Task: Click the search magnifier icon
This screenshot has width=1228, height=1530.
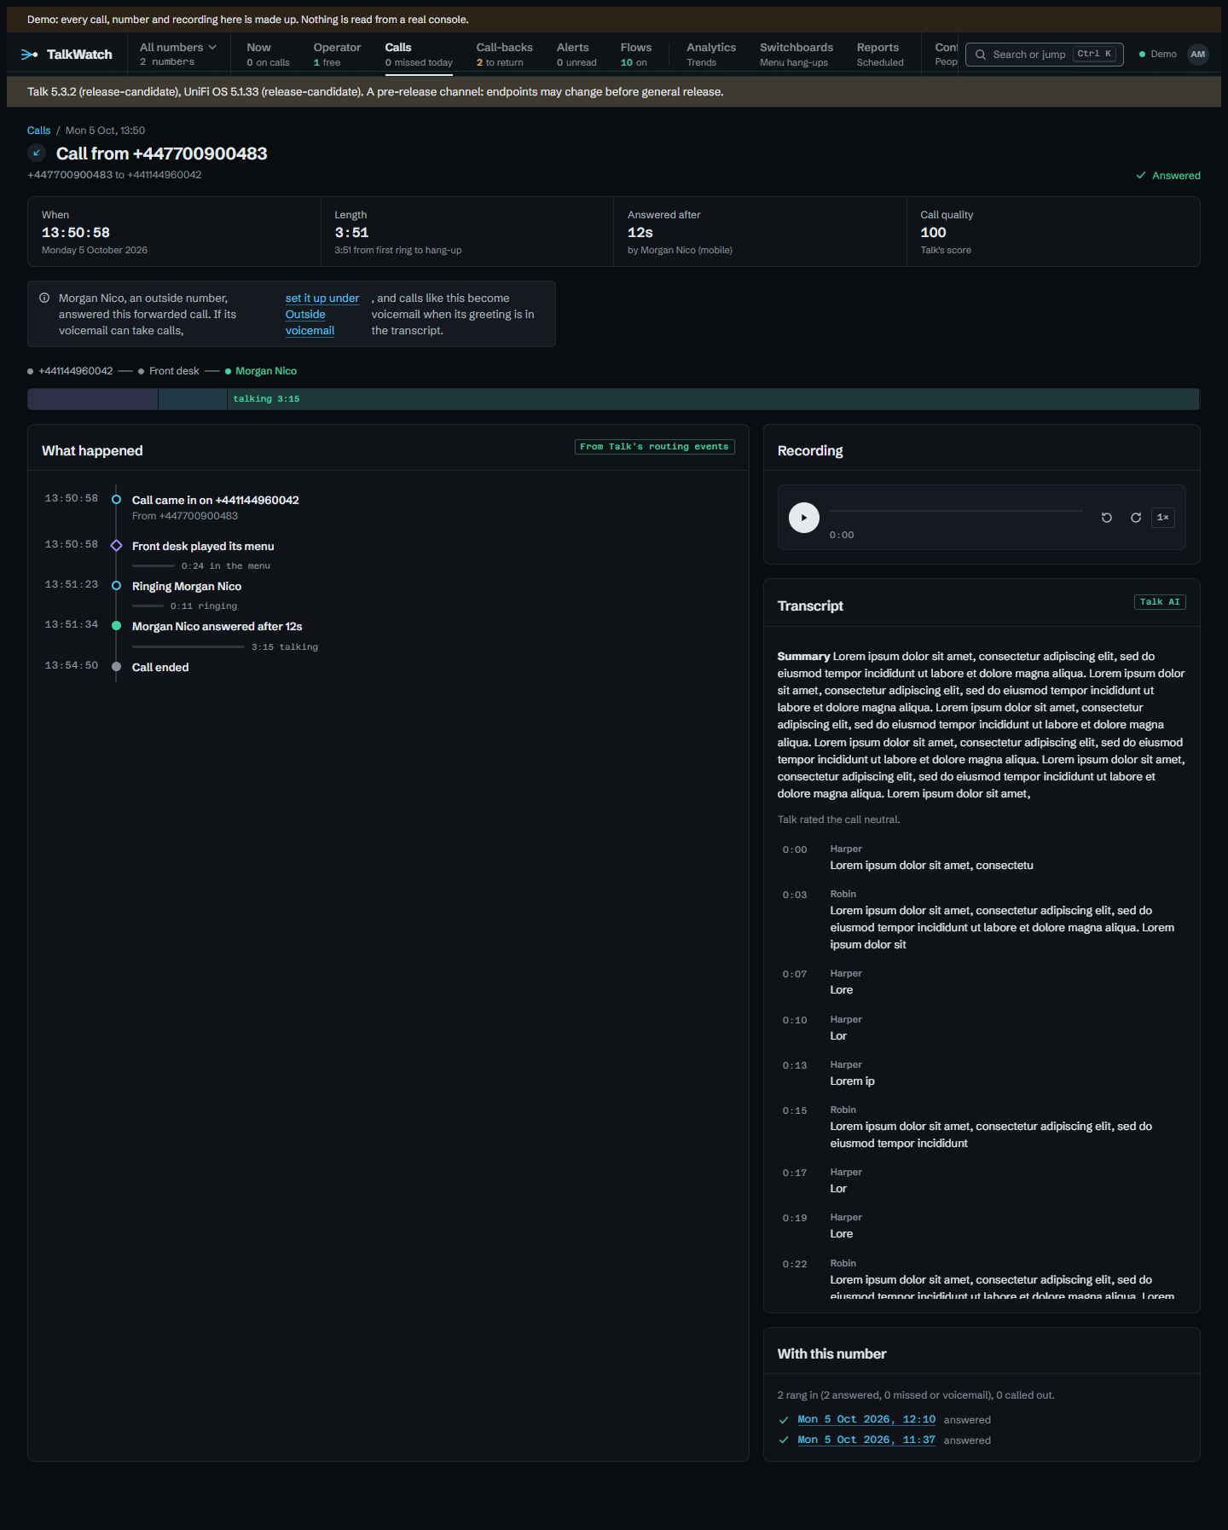Action: pos(981,55)
